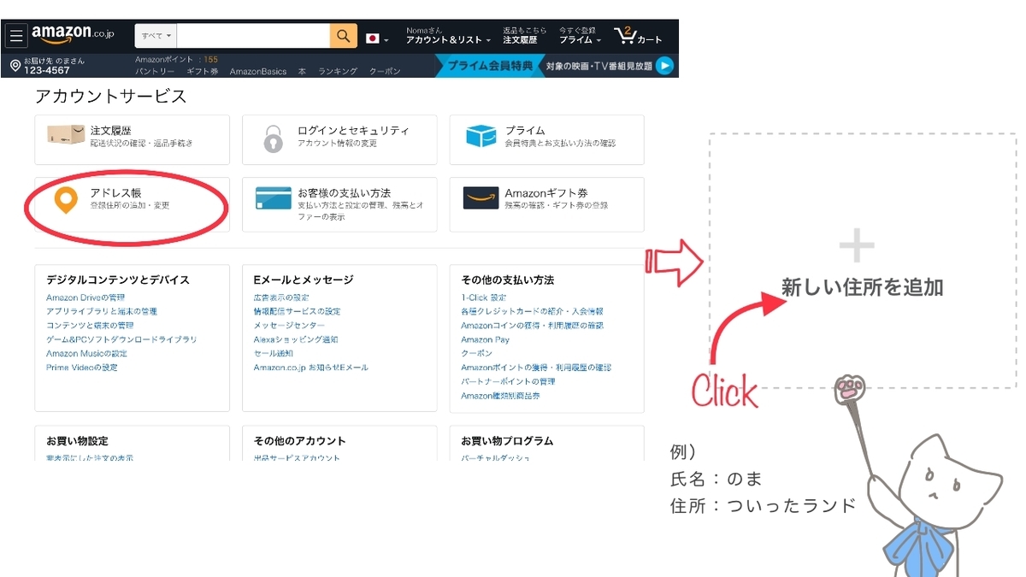
Task: Click the padlock icon for ログインとセキュリティ
Action: pos(273,138)
